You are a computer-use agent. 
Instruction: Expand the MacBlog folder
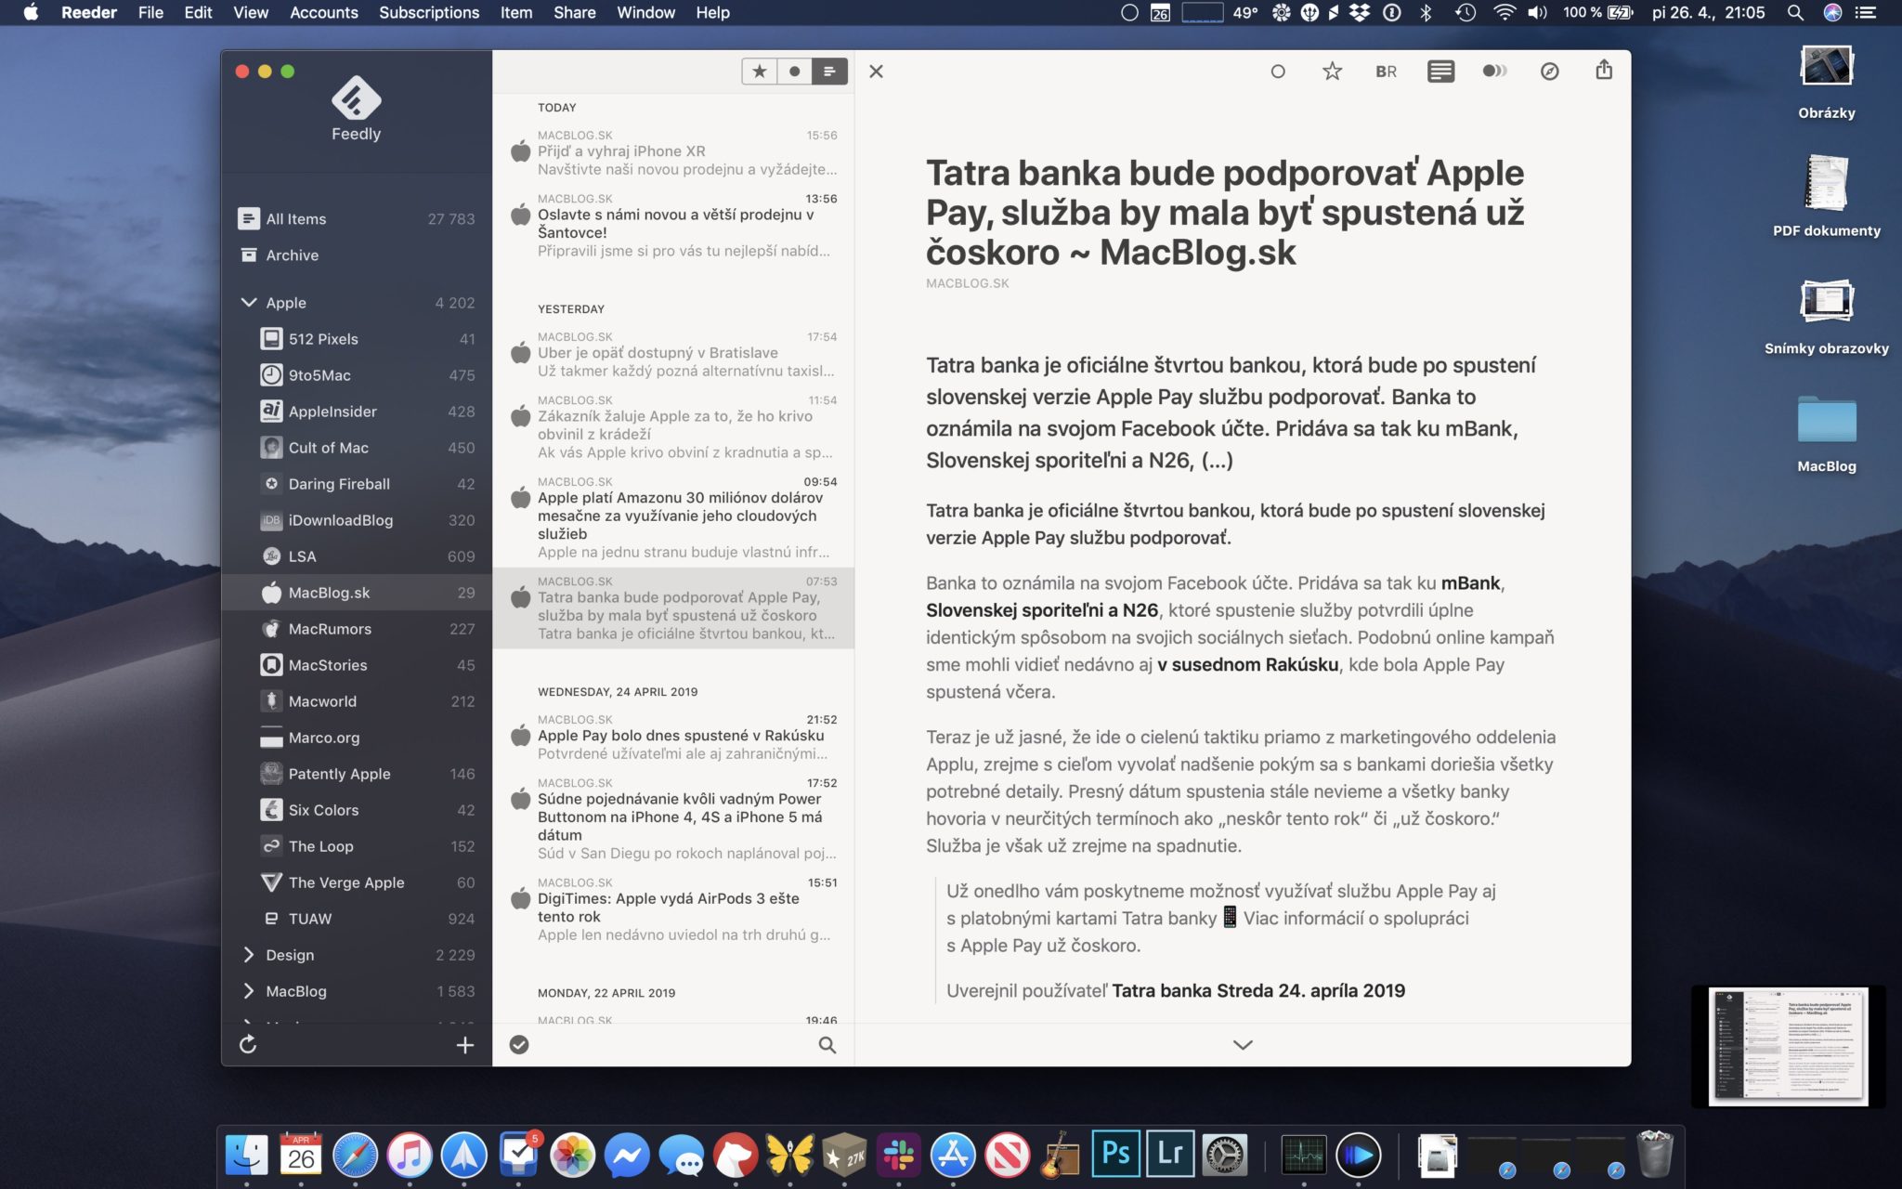pos(248,990)
